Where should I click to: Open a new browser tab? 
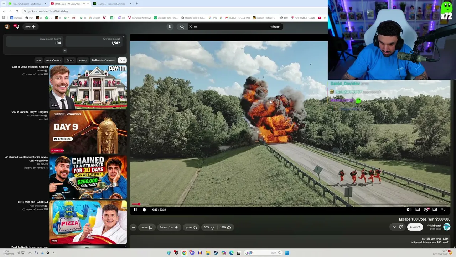[x=137, y=4]
